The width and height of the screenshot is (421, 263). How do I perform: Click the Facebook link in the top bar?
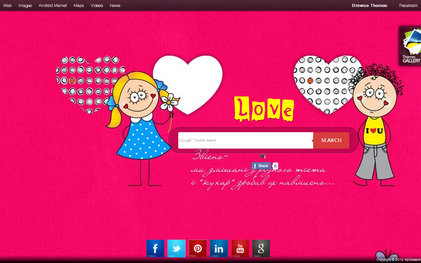pyautogui.click(x=408, y=5)
